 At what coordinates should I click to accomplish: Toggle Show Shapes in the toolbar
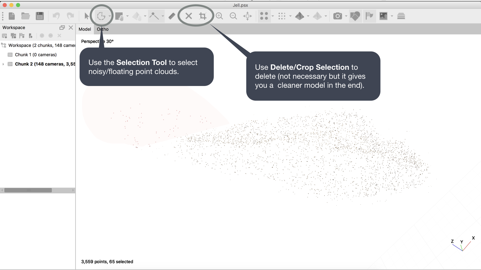click(355, 16)
